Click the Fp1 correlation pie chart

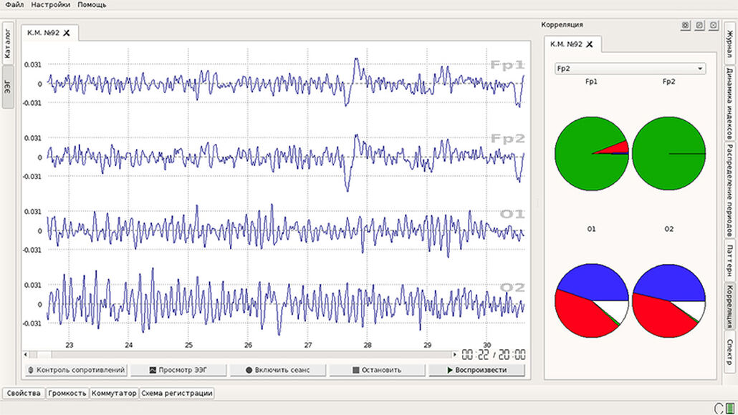tap(592, 154)
